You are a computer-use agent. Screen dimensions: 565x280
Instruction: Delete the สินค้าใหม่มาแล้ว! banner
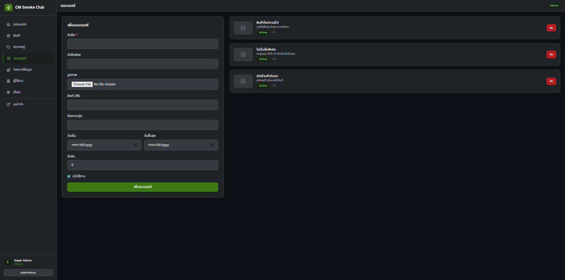coord(551,28)
